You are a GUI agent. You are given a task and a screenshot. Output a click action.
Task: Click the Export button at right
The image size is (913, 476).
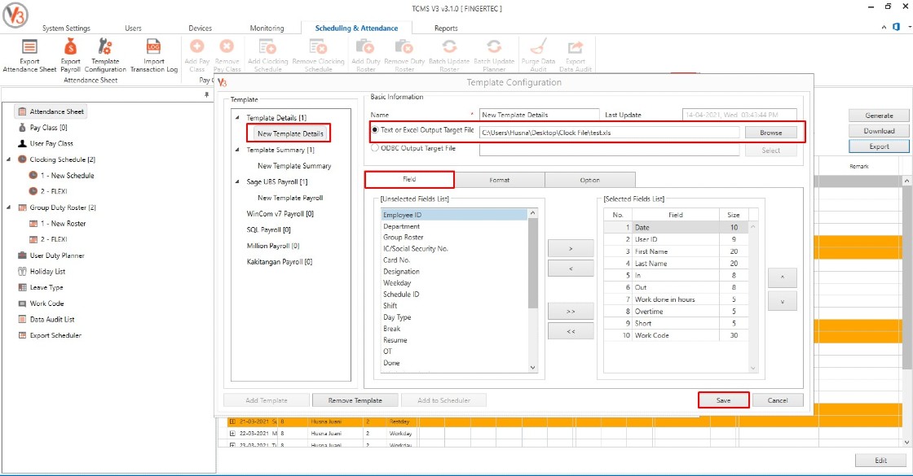(879, 146)
